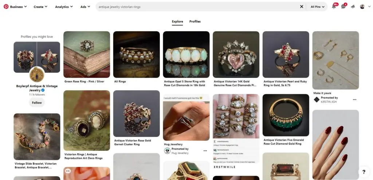373x180 pixels.
Task: Open the All Pins filter dropdown
Action: coord(318,7)
